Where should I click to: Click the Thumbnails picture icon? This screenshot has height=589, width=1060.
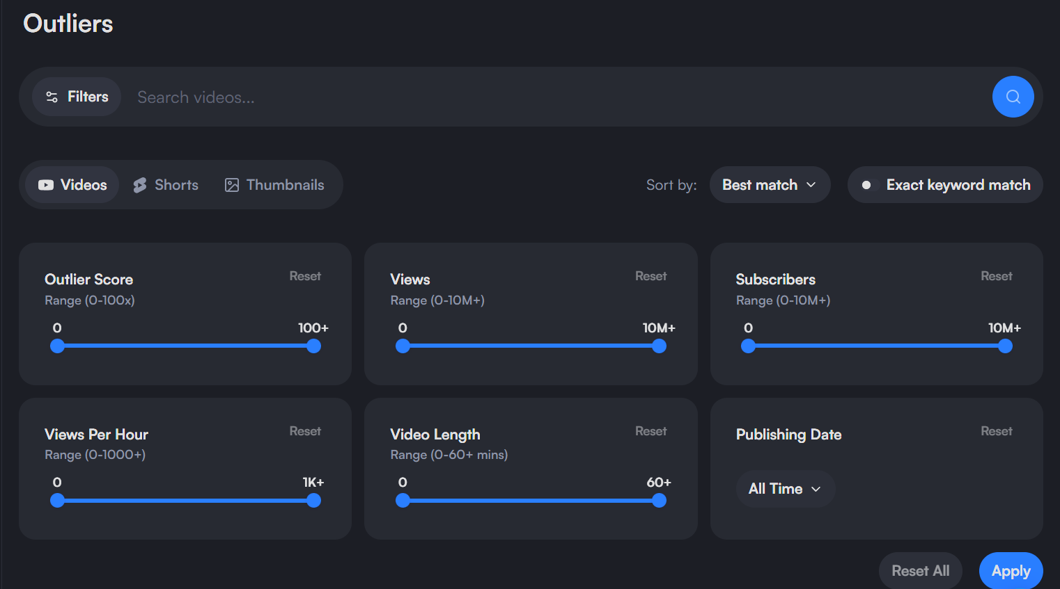coord(231,184)
